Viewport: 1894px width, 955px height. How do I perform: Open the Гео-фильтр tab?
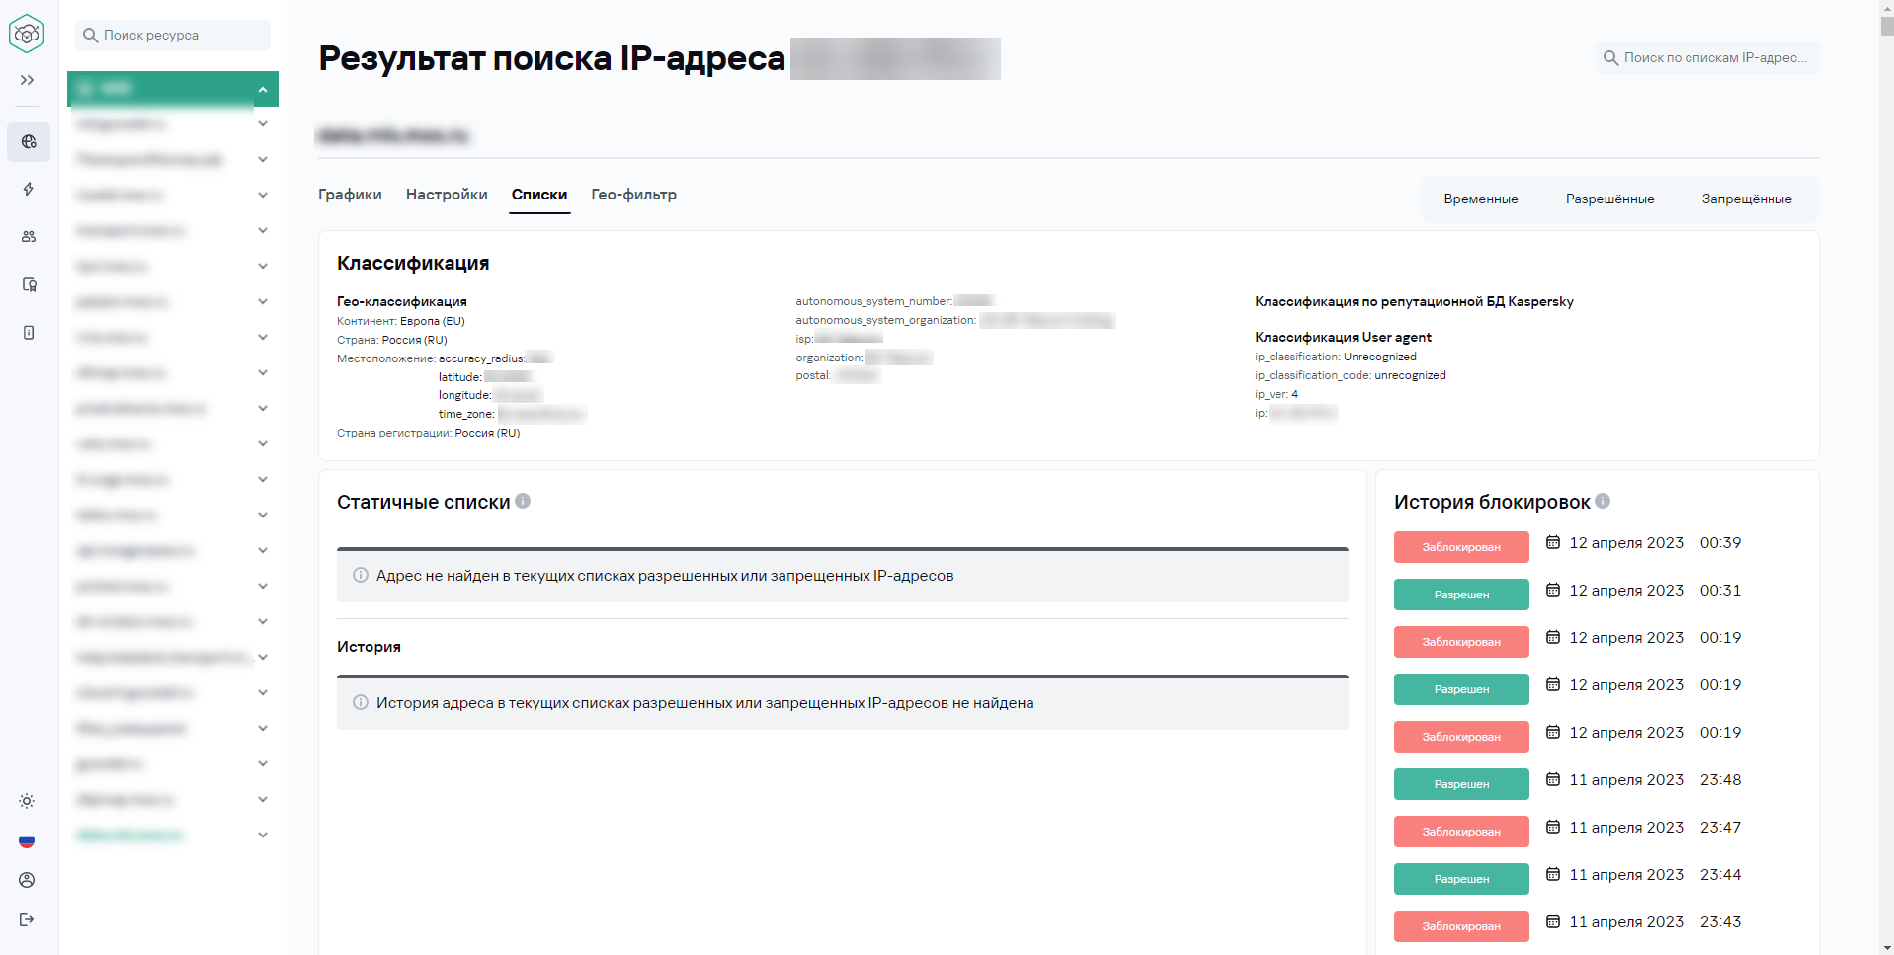(x=632, y=195)
